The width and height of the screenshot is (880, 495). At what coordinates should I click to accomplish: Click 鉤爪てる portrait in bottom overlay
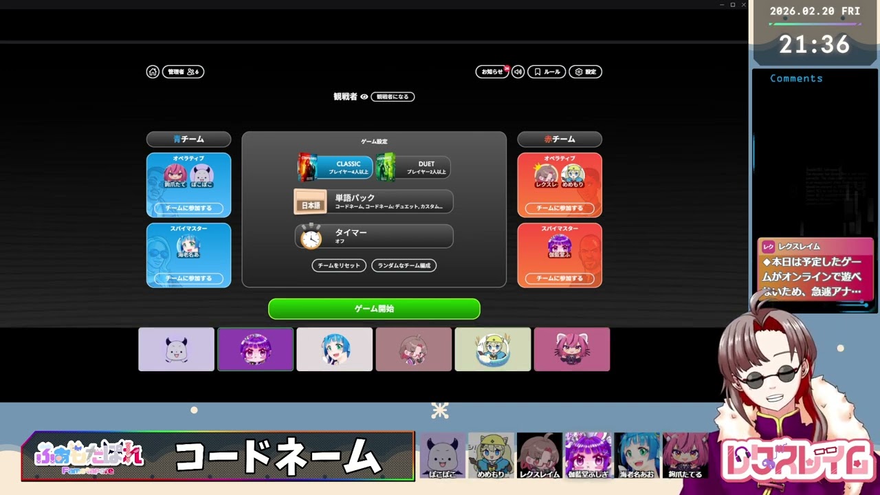685,455
